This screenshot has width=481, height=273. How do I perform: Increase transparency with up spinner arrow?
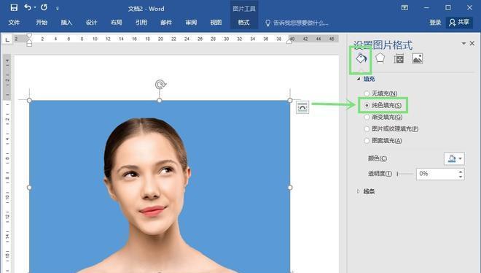click(x=461, y=172)
